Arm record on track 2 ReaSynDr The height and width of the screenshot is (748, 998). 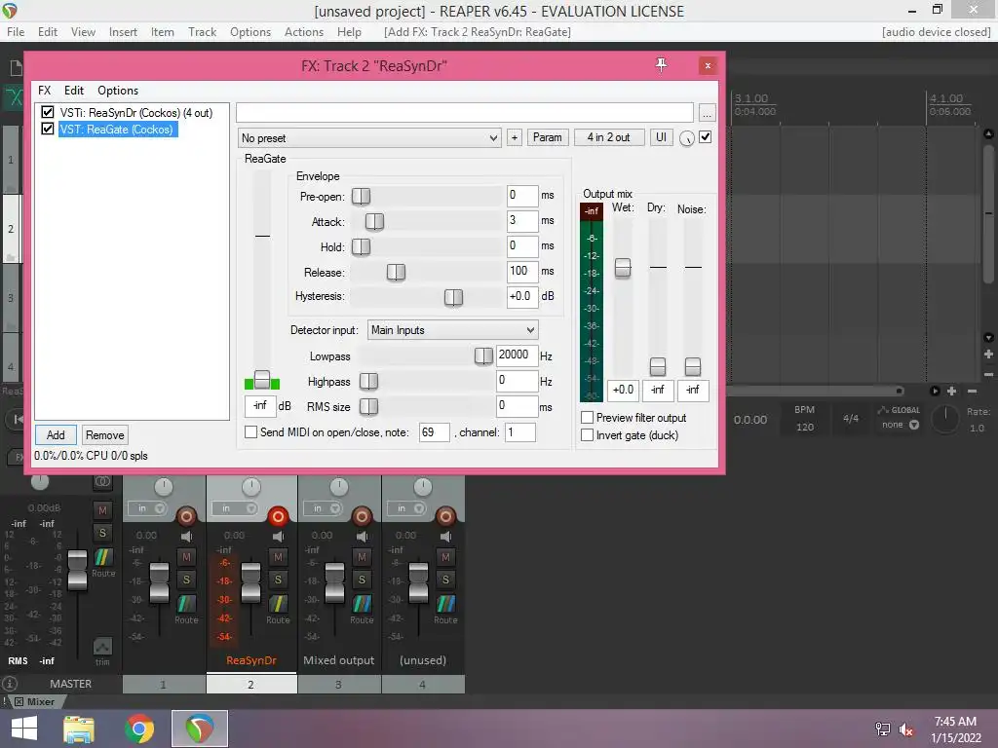click(278, 516)
